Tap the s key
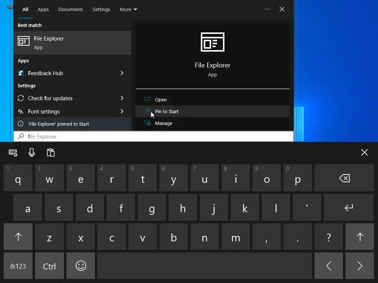This screenshot has width=378, height=283. point(59,207)
